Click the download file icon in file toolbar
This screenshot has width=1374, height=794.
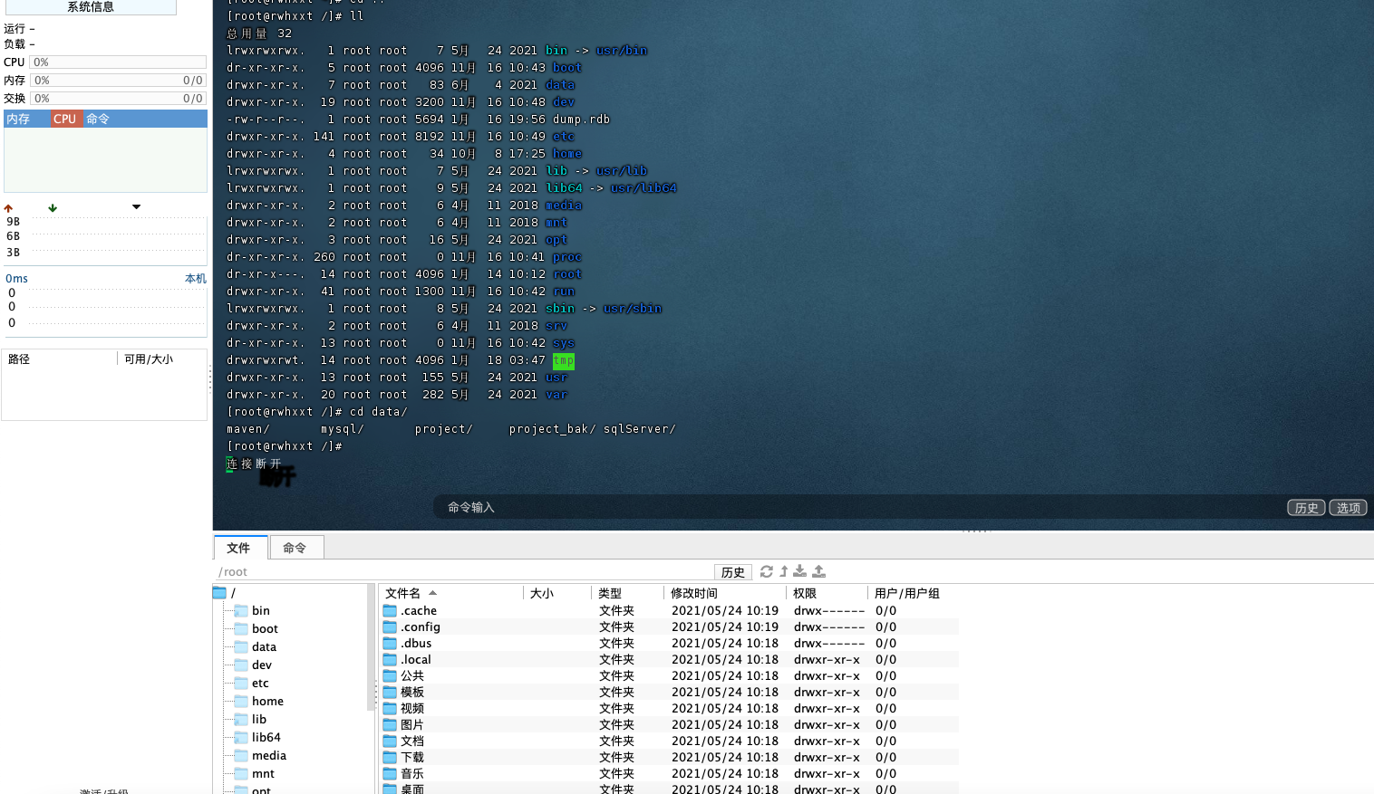[800, 571]
